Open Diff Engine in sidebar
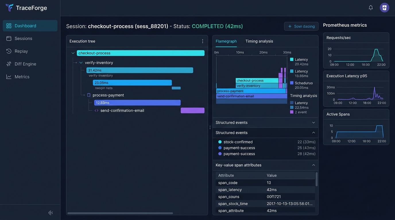The image size is (395, 220). point(30,64)
